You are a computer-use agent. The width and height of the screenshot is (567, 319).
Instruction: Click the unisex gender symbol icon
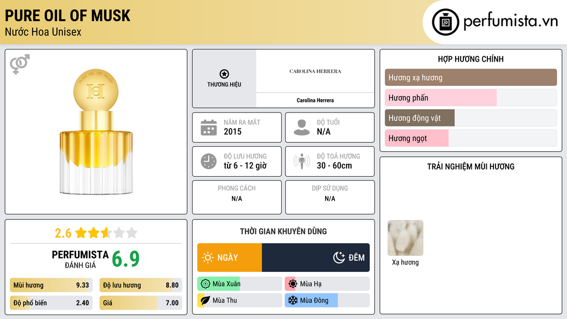[19, 64]
